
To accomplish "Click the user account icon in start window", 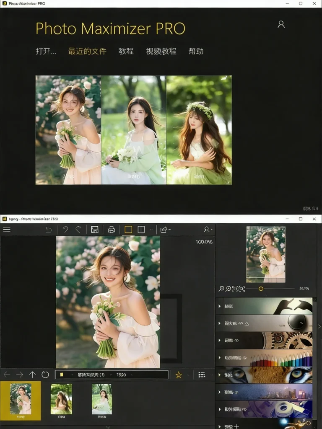I will [x=281, y=24].
